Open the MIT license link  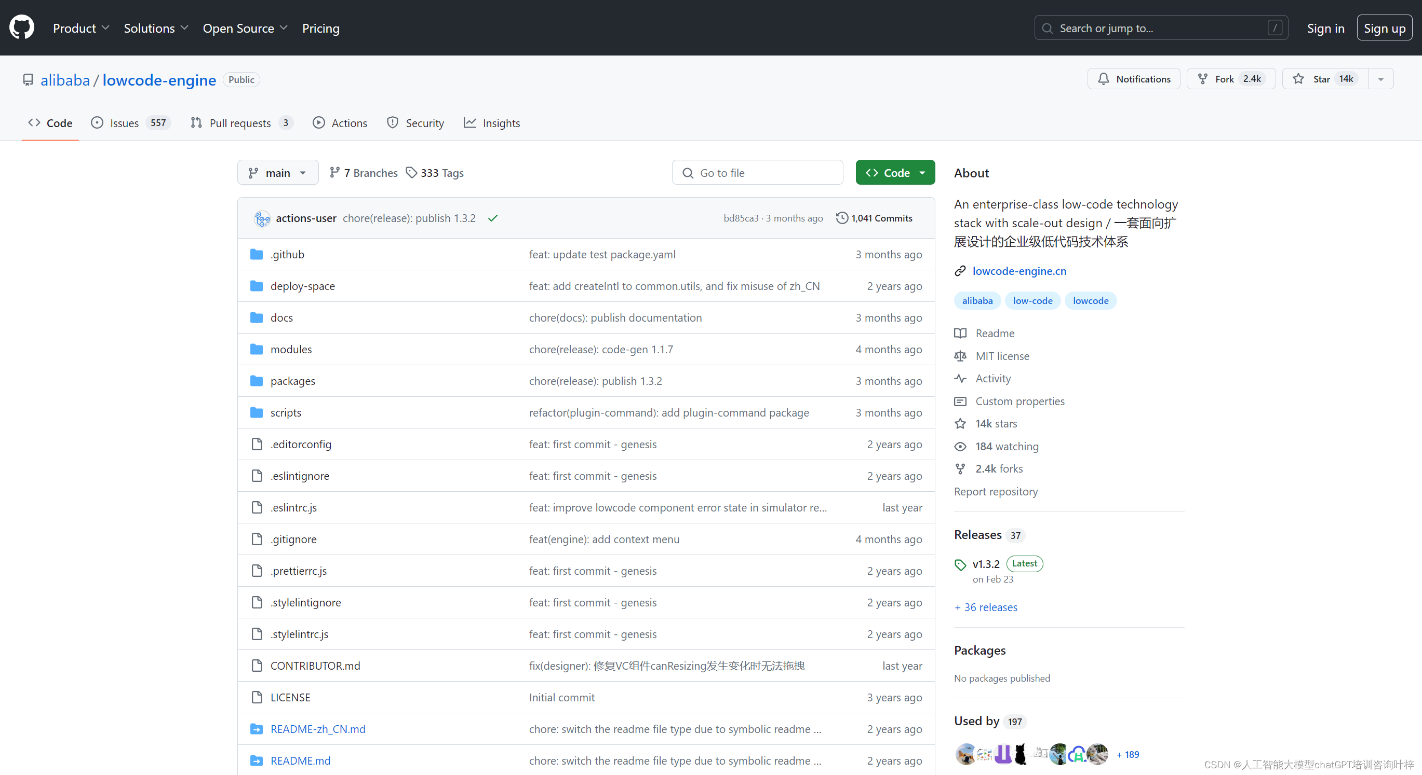1002,355
